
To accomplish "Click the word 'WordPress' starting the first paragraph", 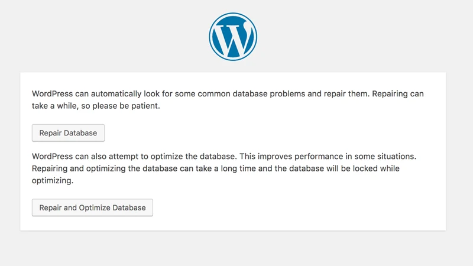I will tap(53, 94).
